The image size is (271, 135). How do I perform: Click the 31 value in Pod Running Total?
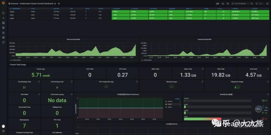(24, 87)
